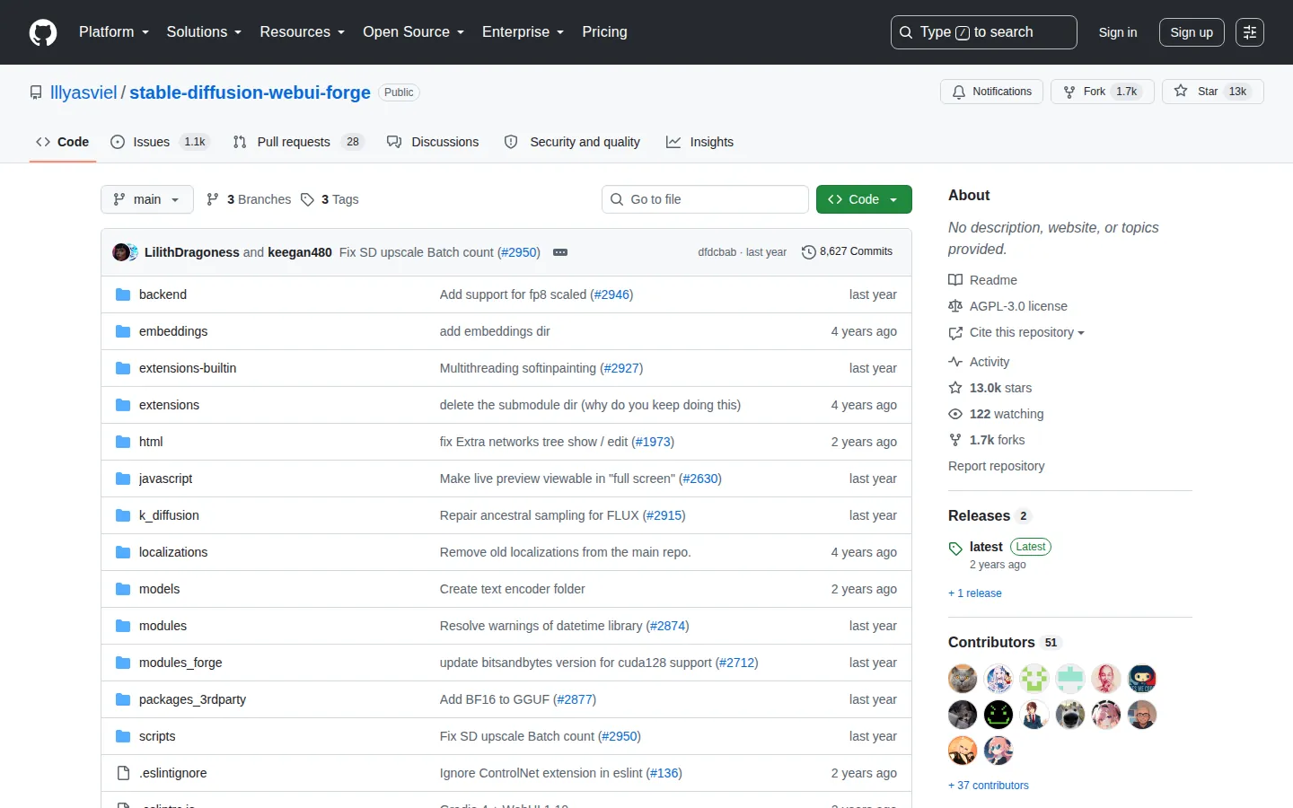Open the Activity link
The image size is (1293, 808).
(x=979, y=362)
